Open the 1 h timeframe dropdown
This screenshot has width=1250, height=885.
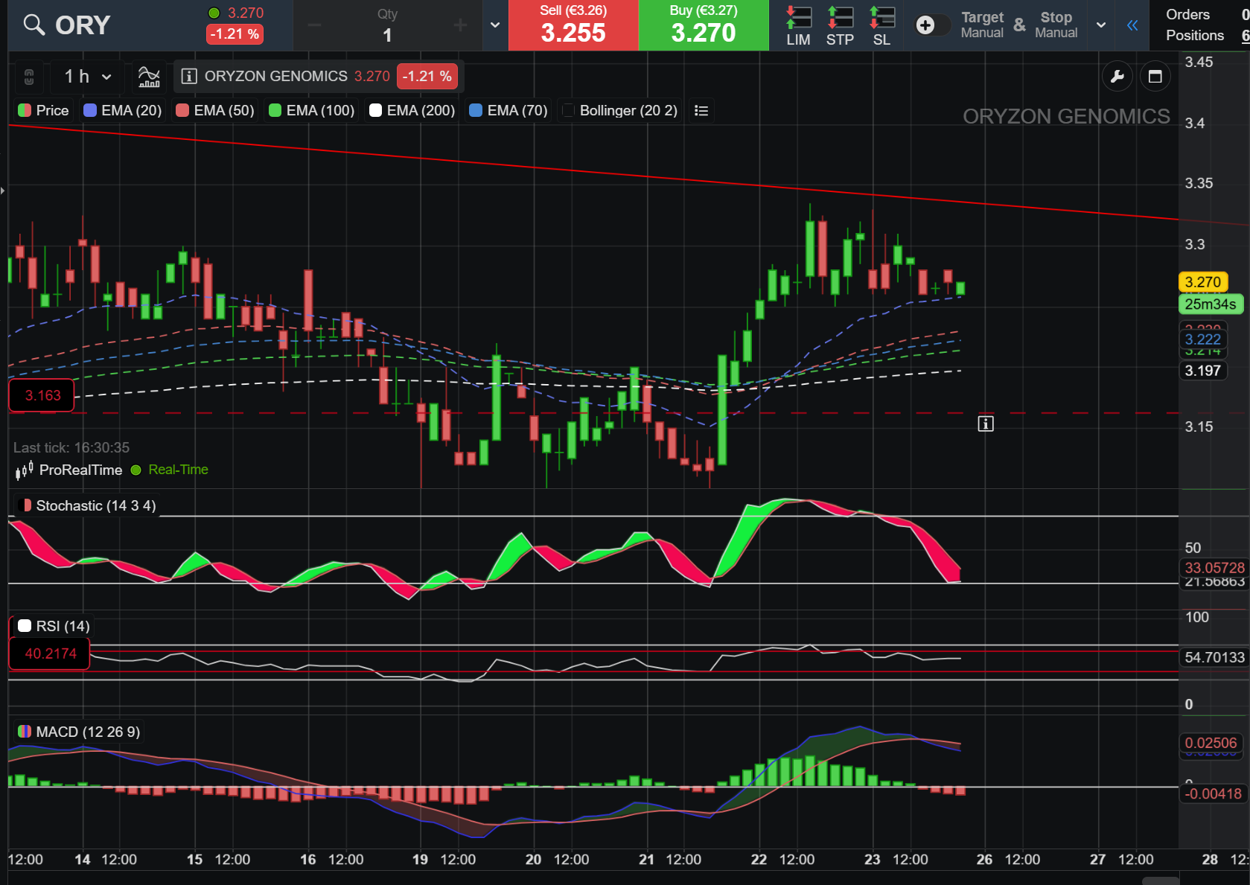coord(88,77)
